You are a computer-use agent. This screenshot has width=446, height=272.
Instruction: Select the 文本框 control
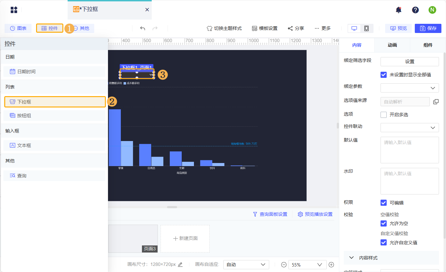pos(54,145)
